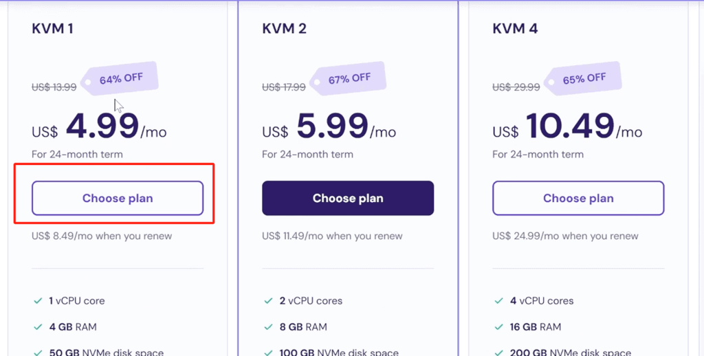
Task: Click the KVM 4 plan heading
Action: pyautogui.click(x=515, y=29)
